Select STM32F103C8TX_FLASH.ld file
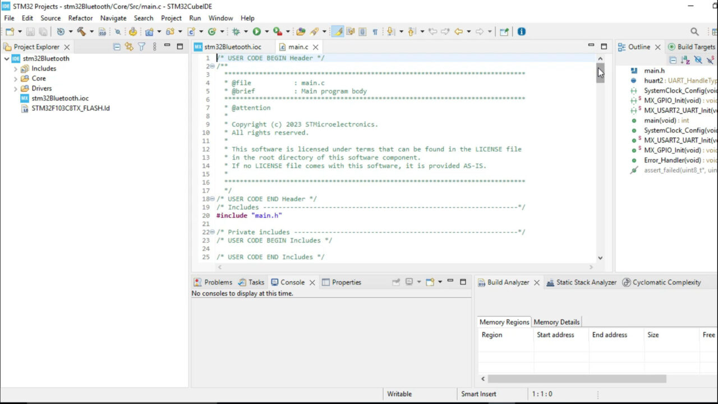This screenshot has width=718, height=404. click(65, 108)
